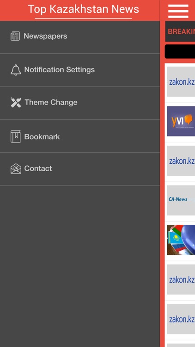Open Notification Settings

pyautogui.click(x=80, y=70)
